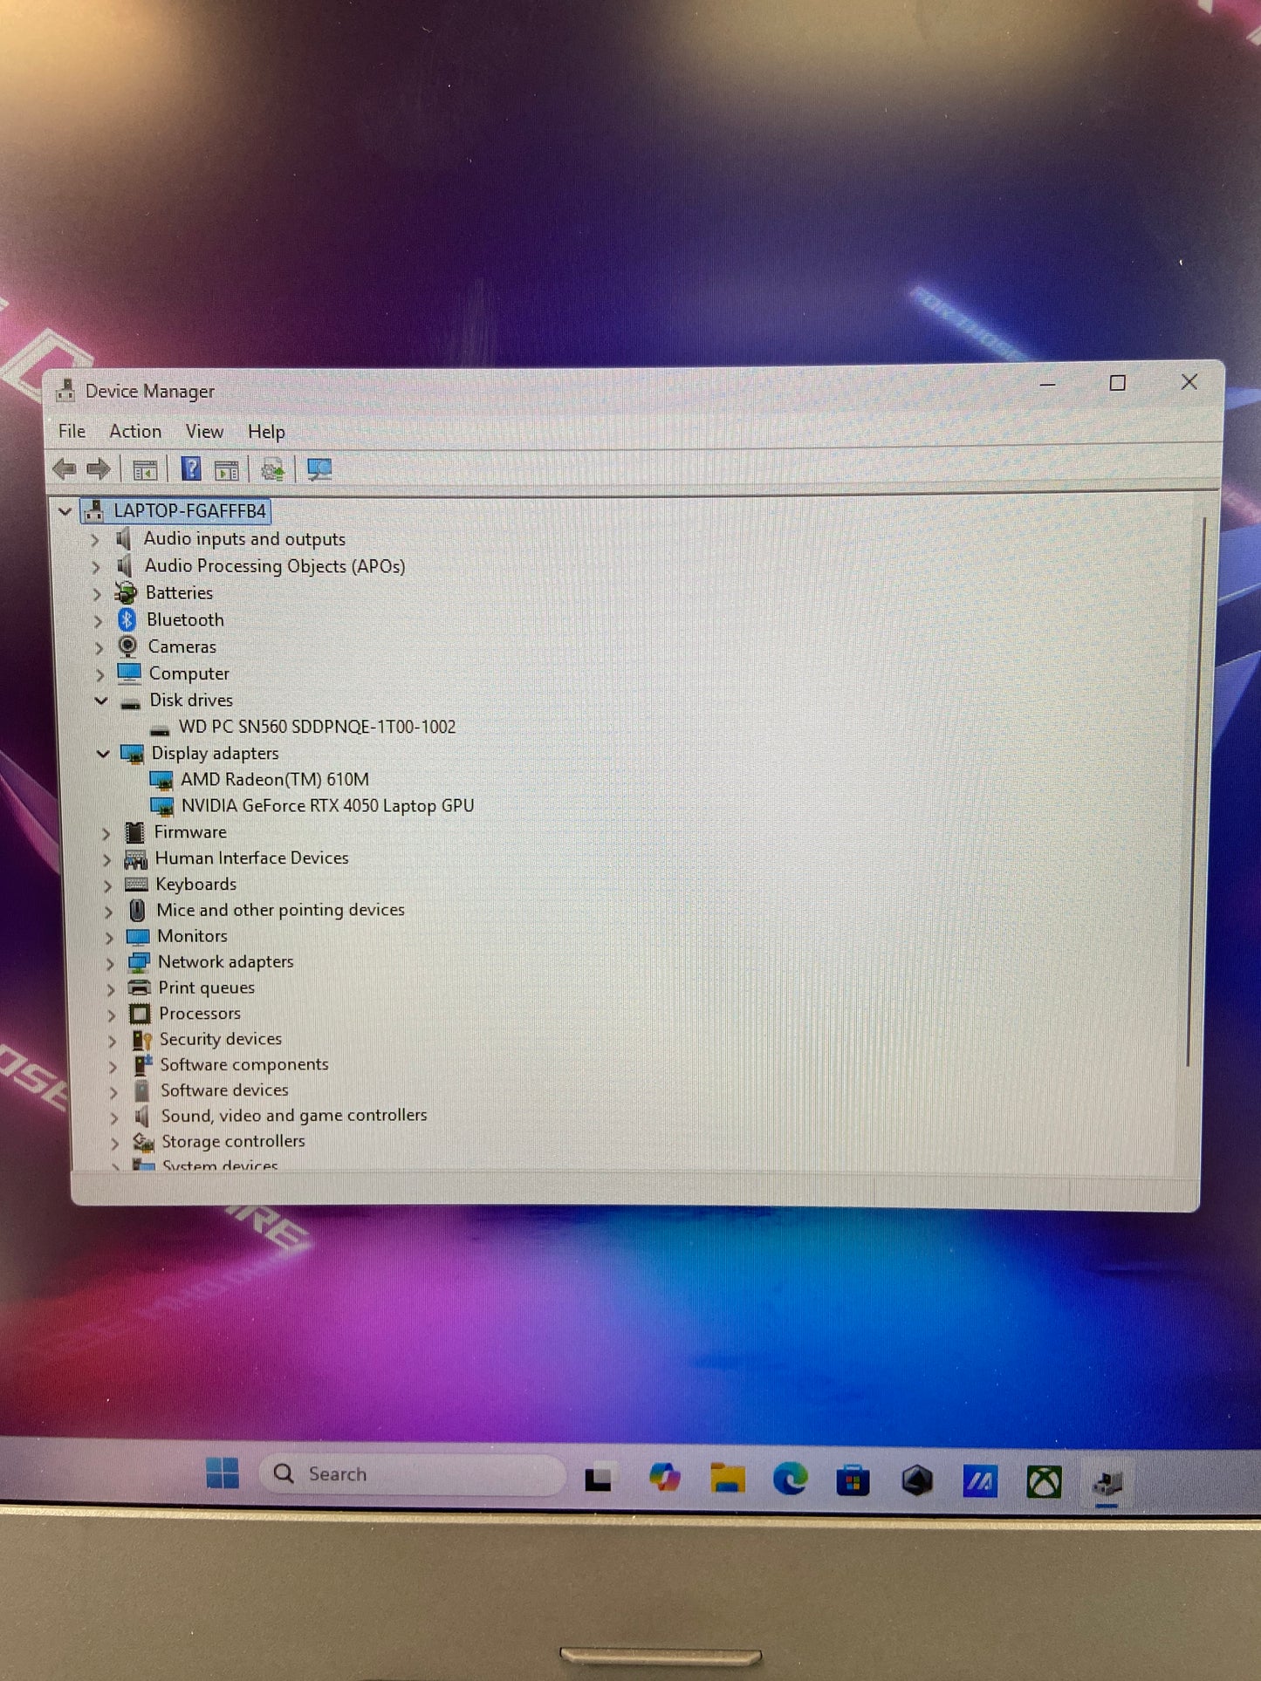This screenshot has width=1261, height=1681.
Task: Select the Cameras label
Action: [x=182, y=647]
